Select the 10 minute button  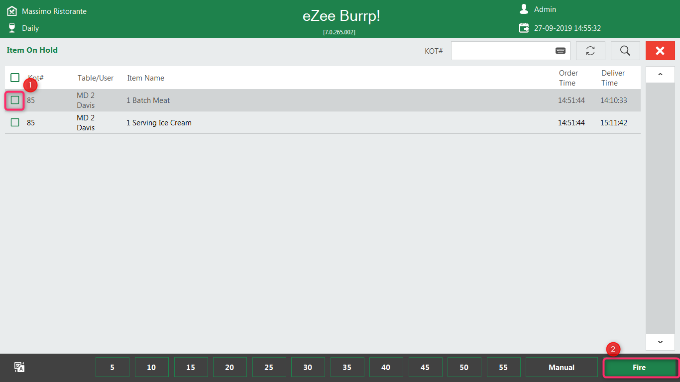[151, 368]
